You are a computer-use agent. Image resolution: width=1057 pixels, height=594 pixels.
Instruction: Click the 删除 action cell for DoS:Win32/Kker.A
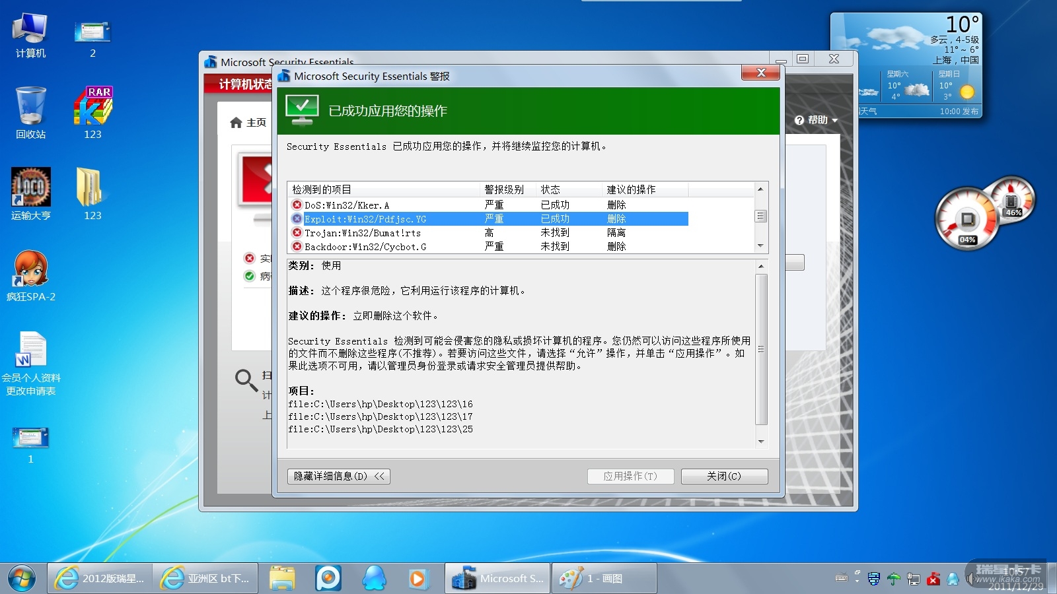[x=616, y=205]
